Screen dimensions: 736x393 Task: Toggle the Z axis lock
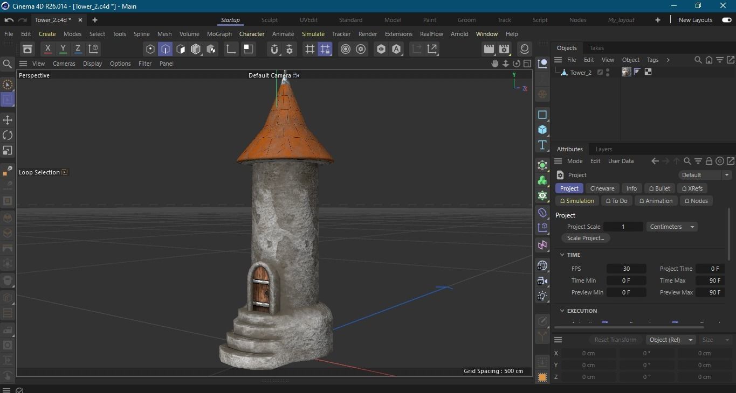pyautogui.click(x=78, y=49)
